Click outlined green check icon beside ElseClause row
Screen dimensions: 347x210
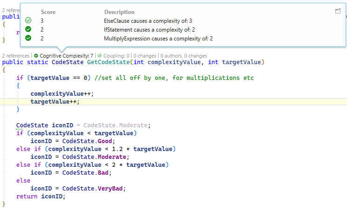(x=28, y=20)
